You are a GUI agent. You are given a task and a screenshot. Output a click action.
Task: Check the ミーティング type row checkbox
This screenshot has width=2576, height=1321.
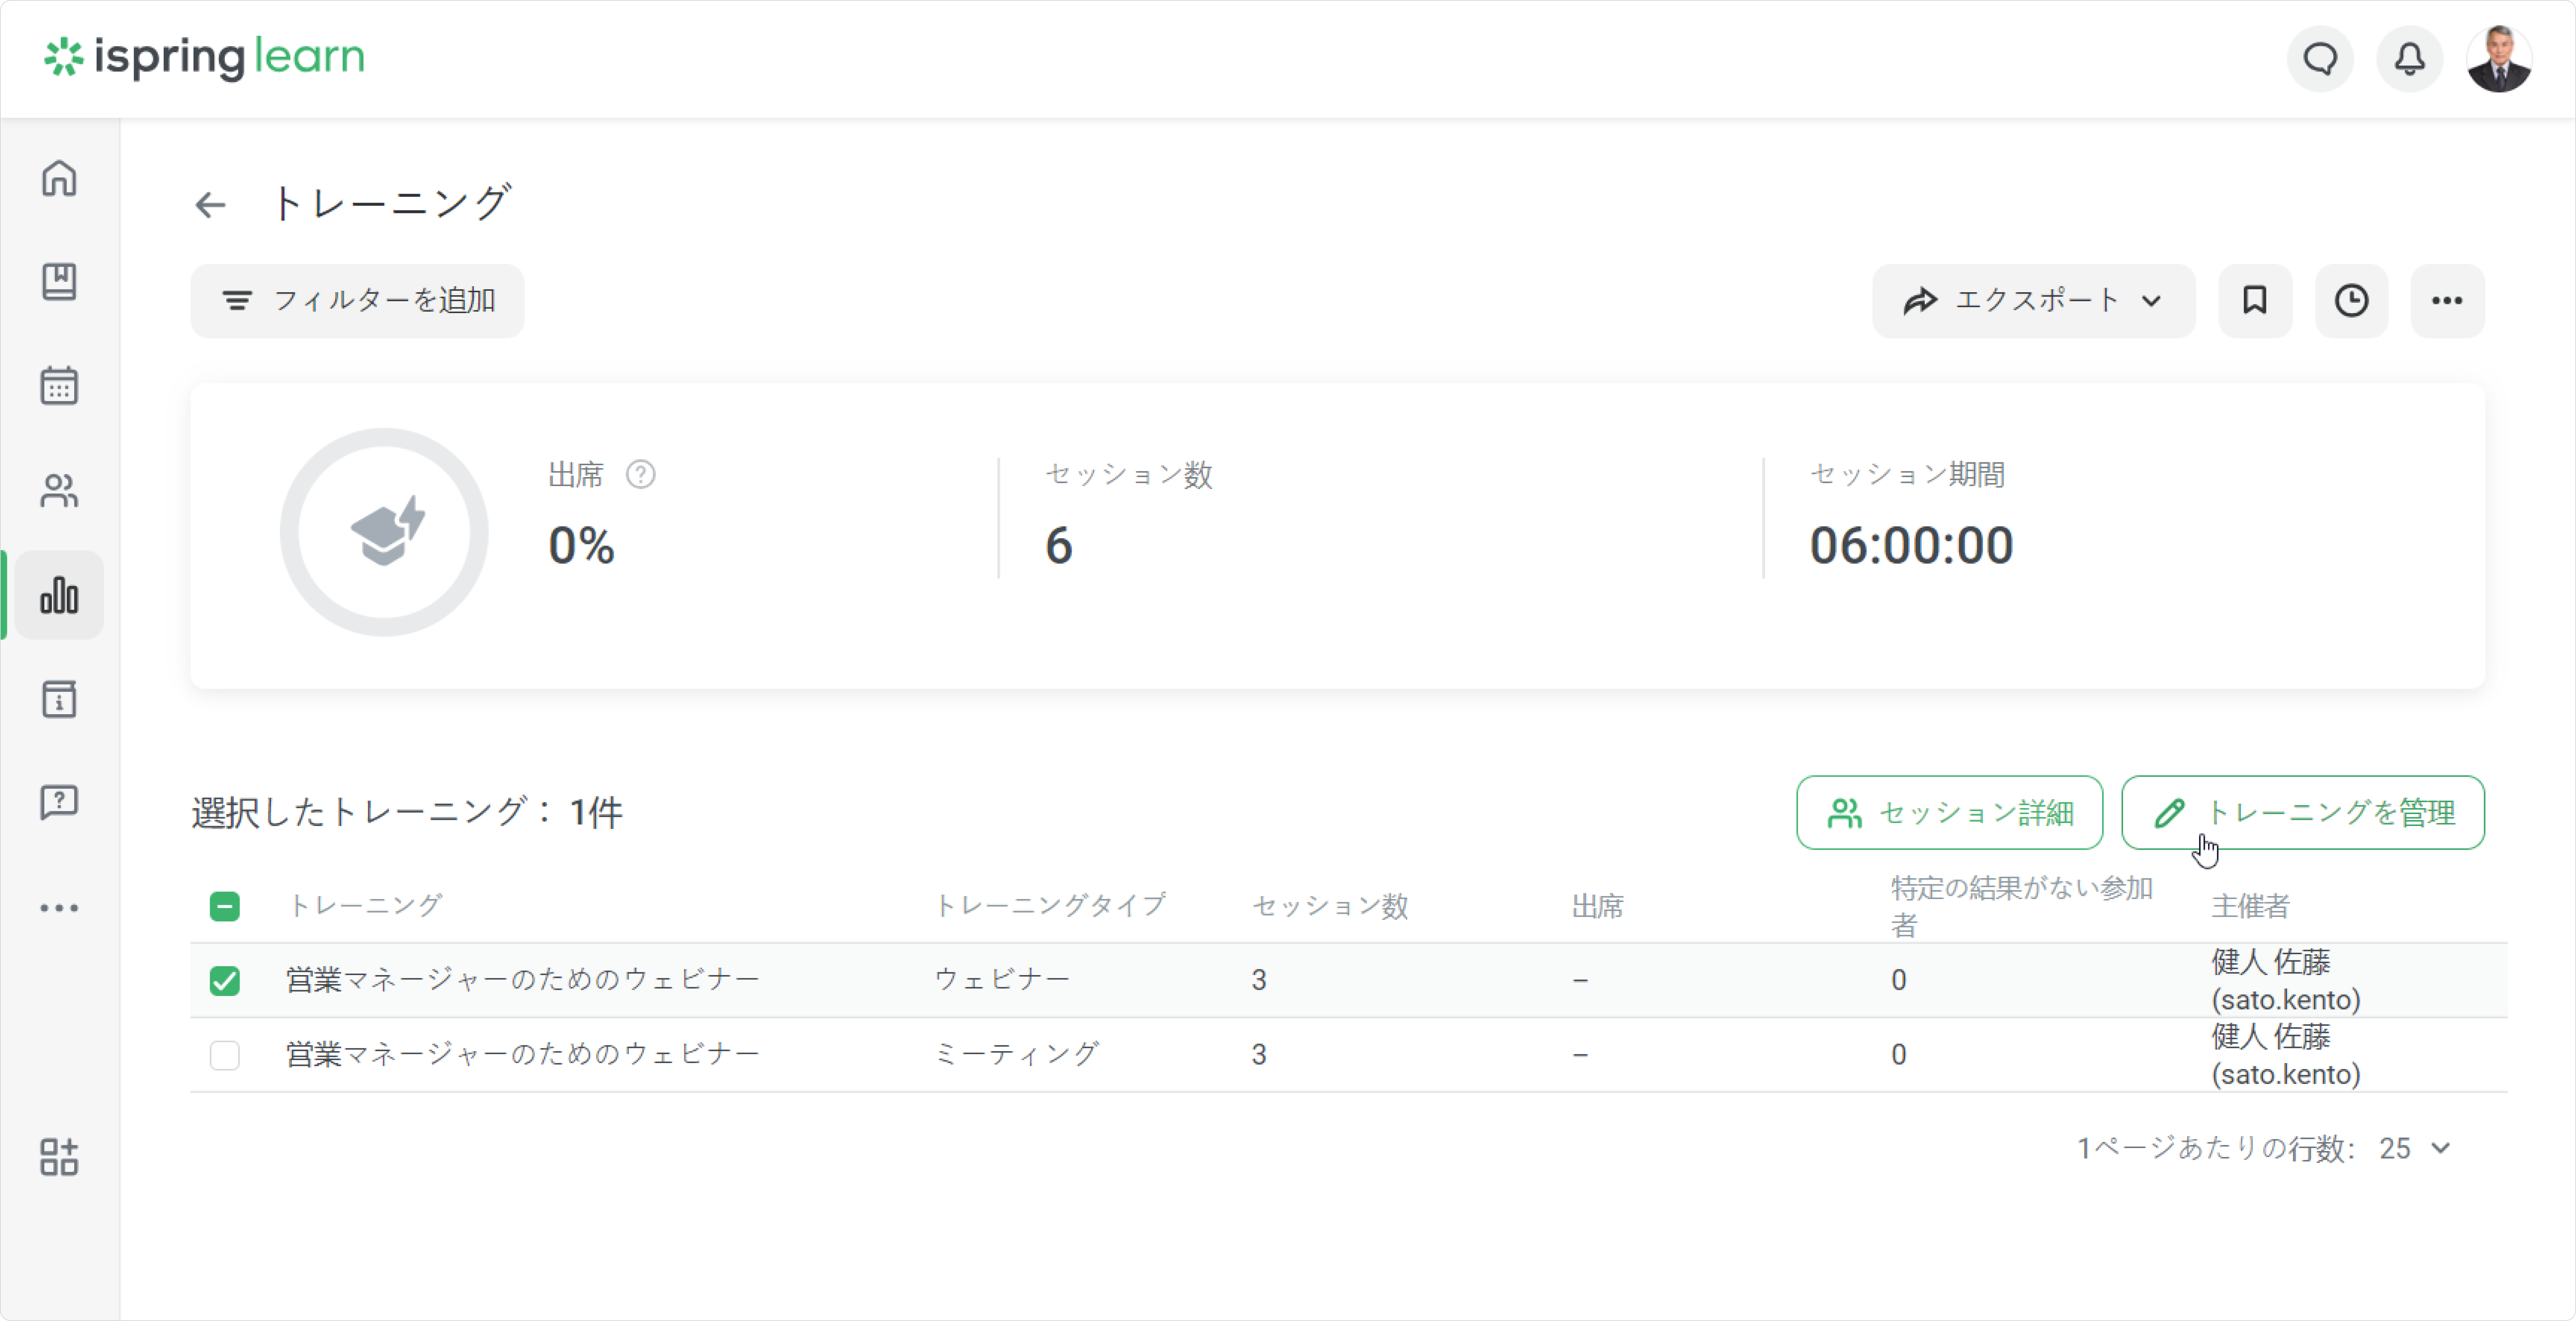click(225, 1055)
